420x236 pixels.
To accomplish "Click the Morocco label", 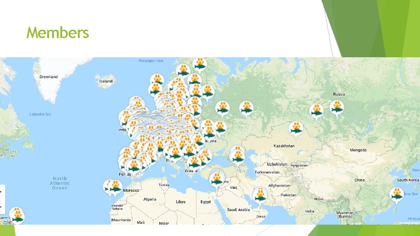I will tap(131, 190).
